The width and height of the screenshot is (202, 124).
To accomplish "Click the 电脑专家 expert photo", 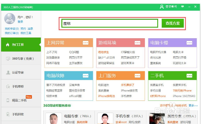I will (x=54, y=118).
